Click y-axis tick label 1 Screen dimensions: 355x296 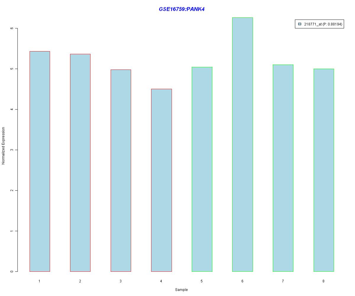(12, 231)
